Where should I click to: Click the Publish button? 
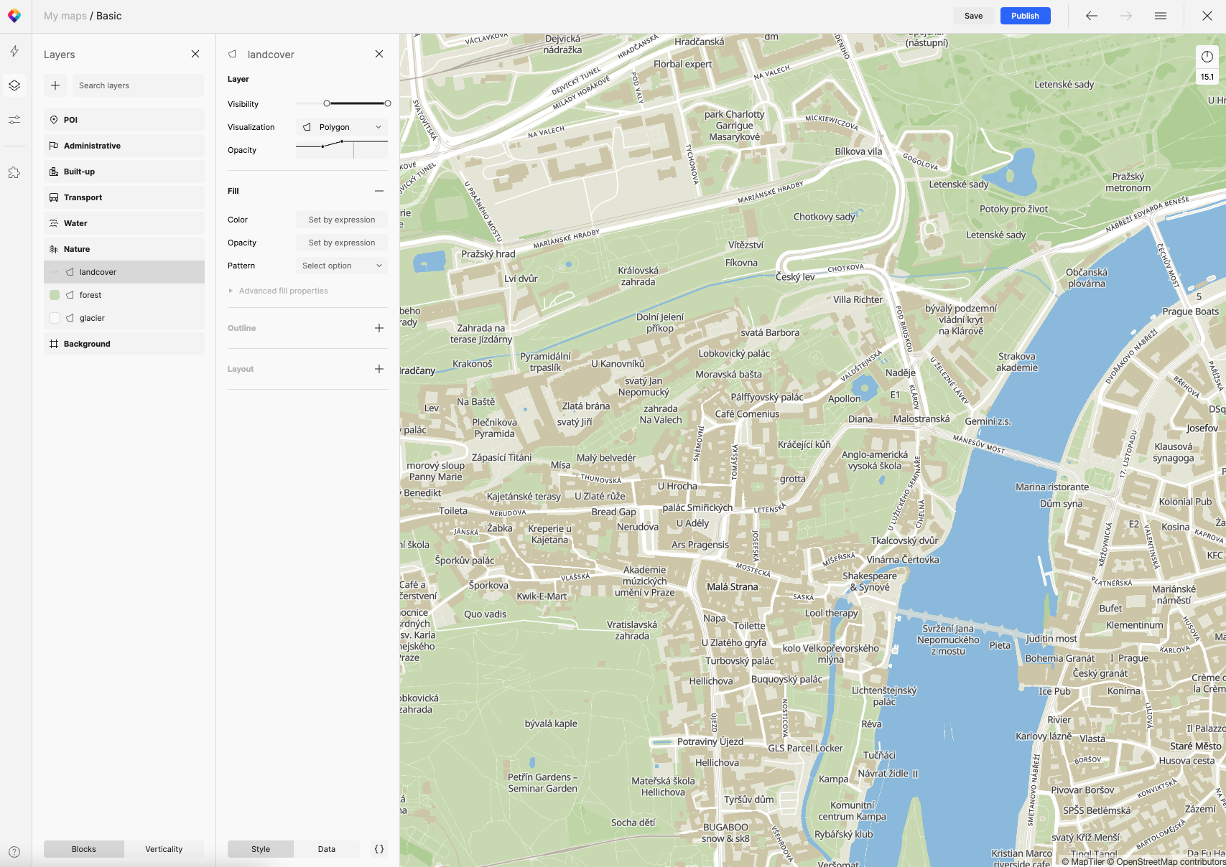(x=1025, y=16)
